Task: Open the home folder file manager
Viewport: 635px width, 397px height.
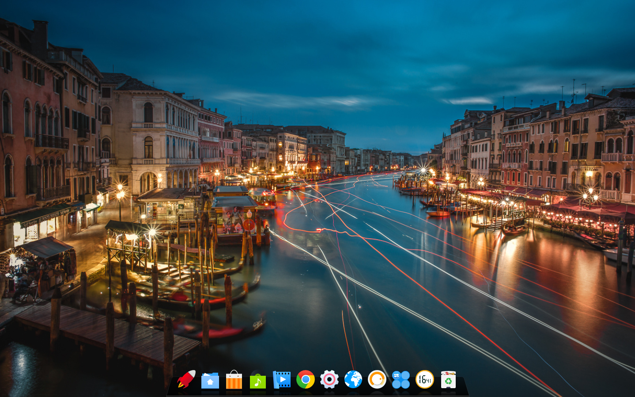Action: pyautogui.click(x=210, y=380)
